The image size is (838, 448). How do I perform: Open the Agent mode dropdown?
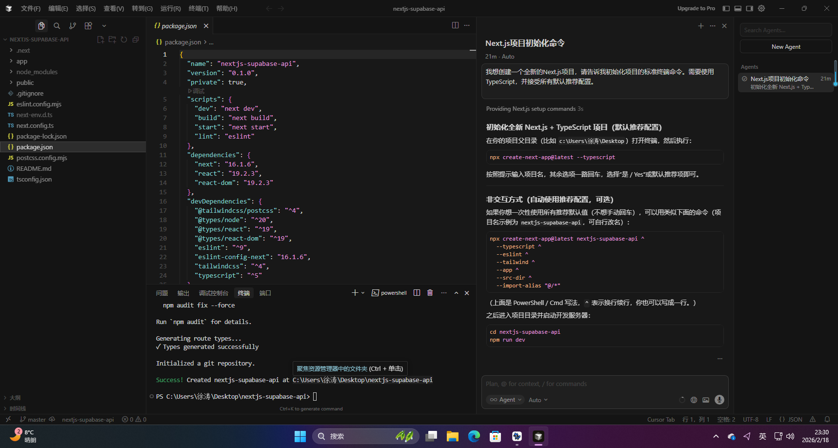tap(505, 400)
